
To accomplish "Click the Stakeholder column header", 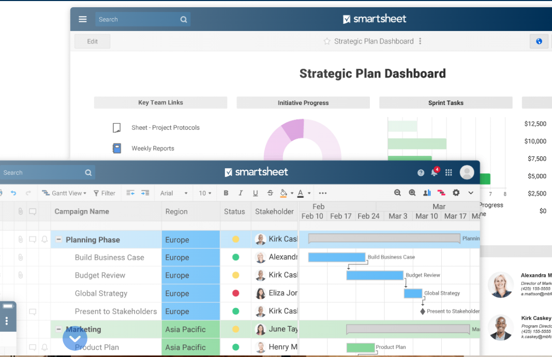I will click(x=275, y=211).
